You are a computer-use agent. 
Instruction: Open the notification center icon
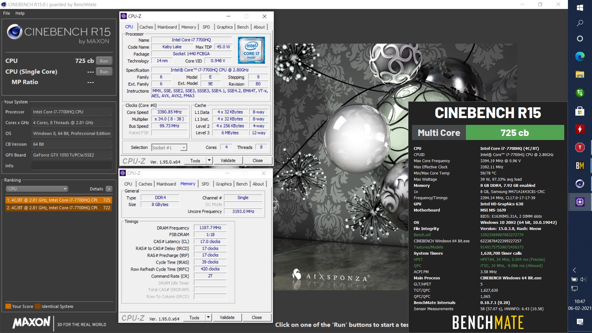click(580, 322)
